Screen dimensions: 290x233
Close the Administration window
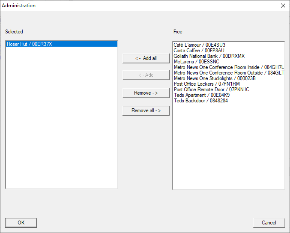point(283,6)
